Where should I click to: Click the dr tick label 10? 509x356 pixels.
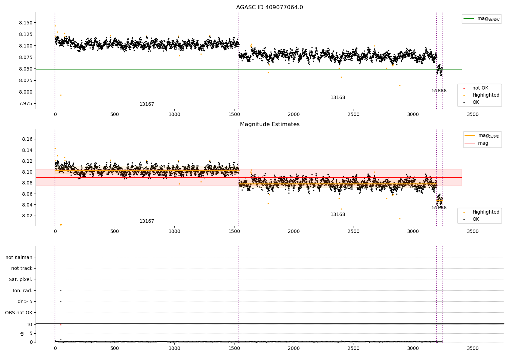click(30, 325)
